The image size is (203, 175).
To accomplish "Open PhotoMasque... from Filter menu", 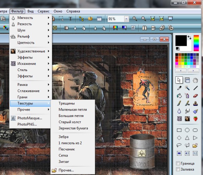I will (x=30, y=118).
